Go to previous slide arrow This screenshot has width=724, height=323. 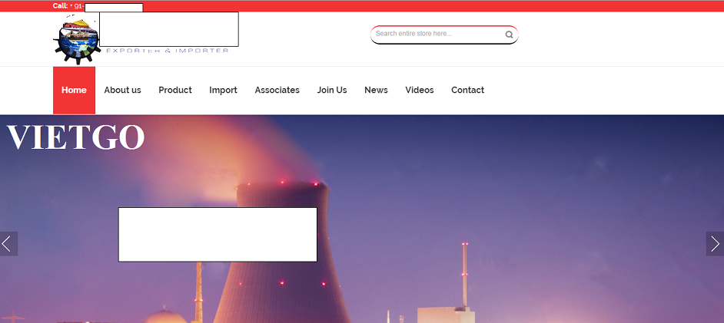[x=8, y=244]
